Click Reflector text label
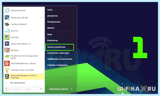The height and width of the screenshot is (96, 160). point(15,50)
